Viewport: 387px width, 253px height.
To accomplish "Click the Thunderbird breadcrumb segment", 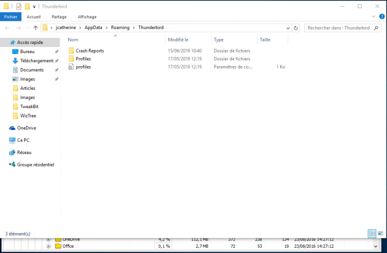I will click(151, 28).
